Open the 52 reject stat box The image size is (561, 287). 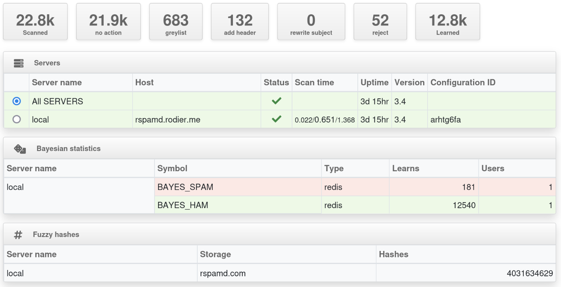tap(380, 22)
